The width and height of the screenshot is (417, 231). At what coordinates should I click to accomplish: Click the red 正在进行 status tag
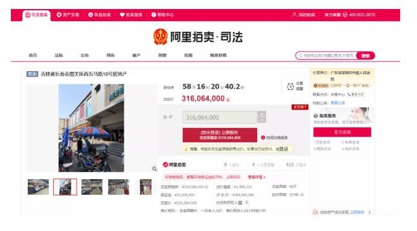tap(300, 107)
